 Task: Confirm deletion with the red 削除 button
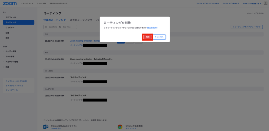point(148,37)
